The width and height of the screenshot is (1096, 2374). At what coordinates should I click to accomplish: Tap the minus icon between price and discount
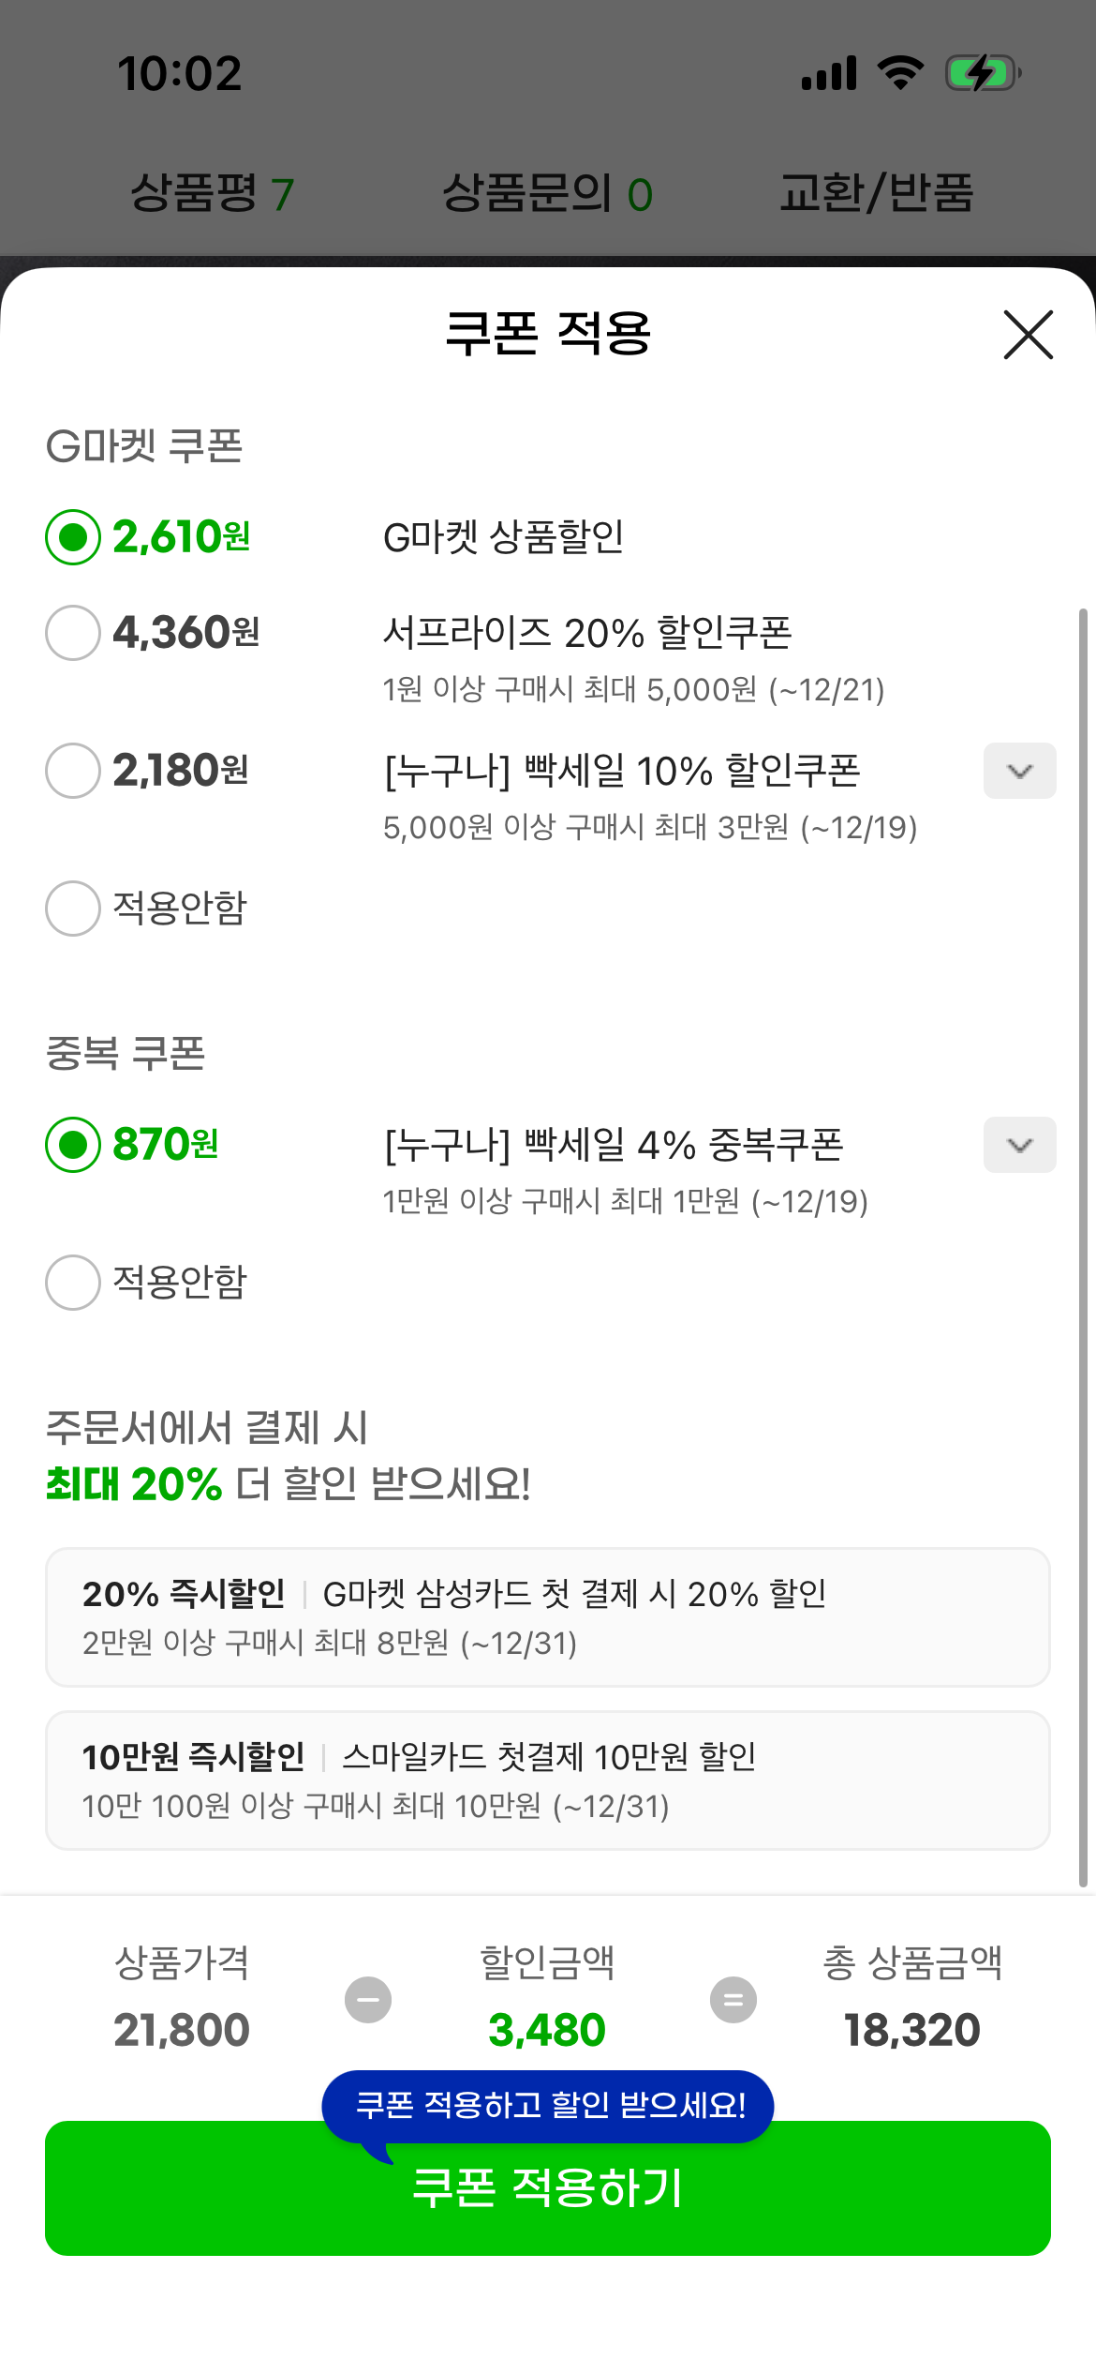(368, 1999)
